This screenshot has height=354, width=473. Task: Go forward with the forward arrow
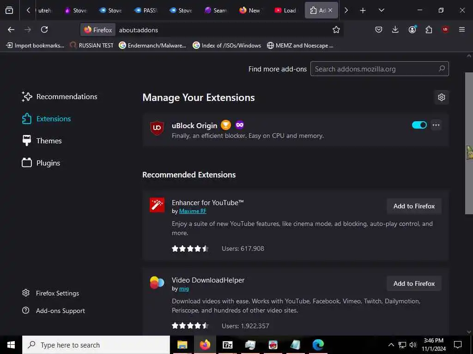click(28, 29)
